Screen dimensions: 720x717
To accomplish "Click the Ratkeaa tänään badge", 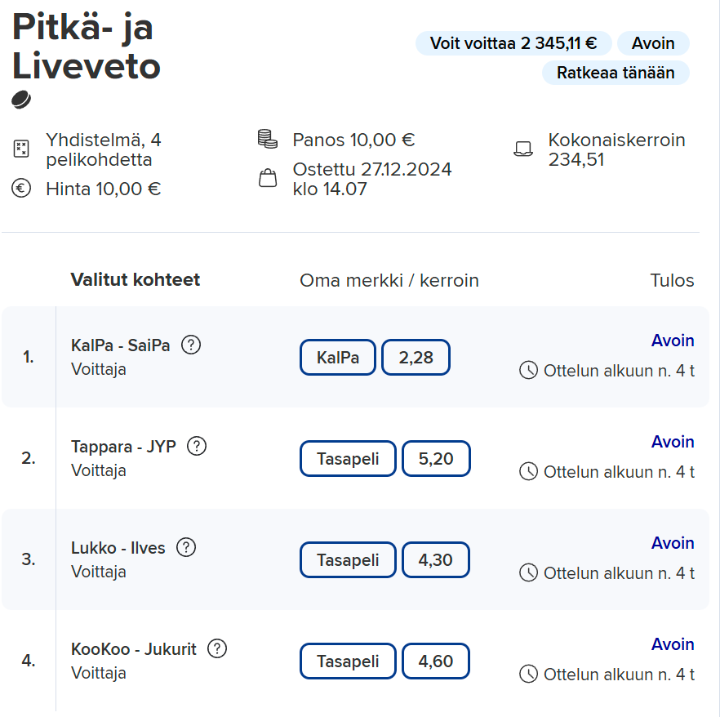I will (616, 73).
